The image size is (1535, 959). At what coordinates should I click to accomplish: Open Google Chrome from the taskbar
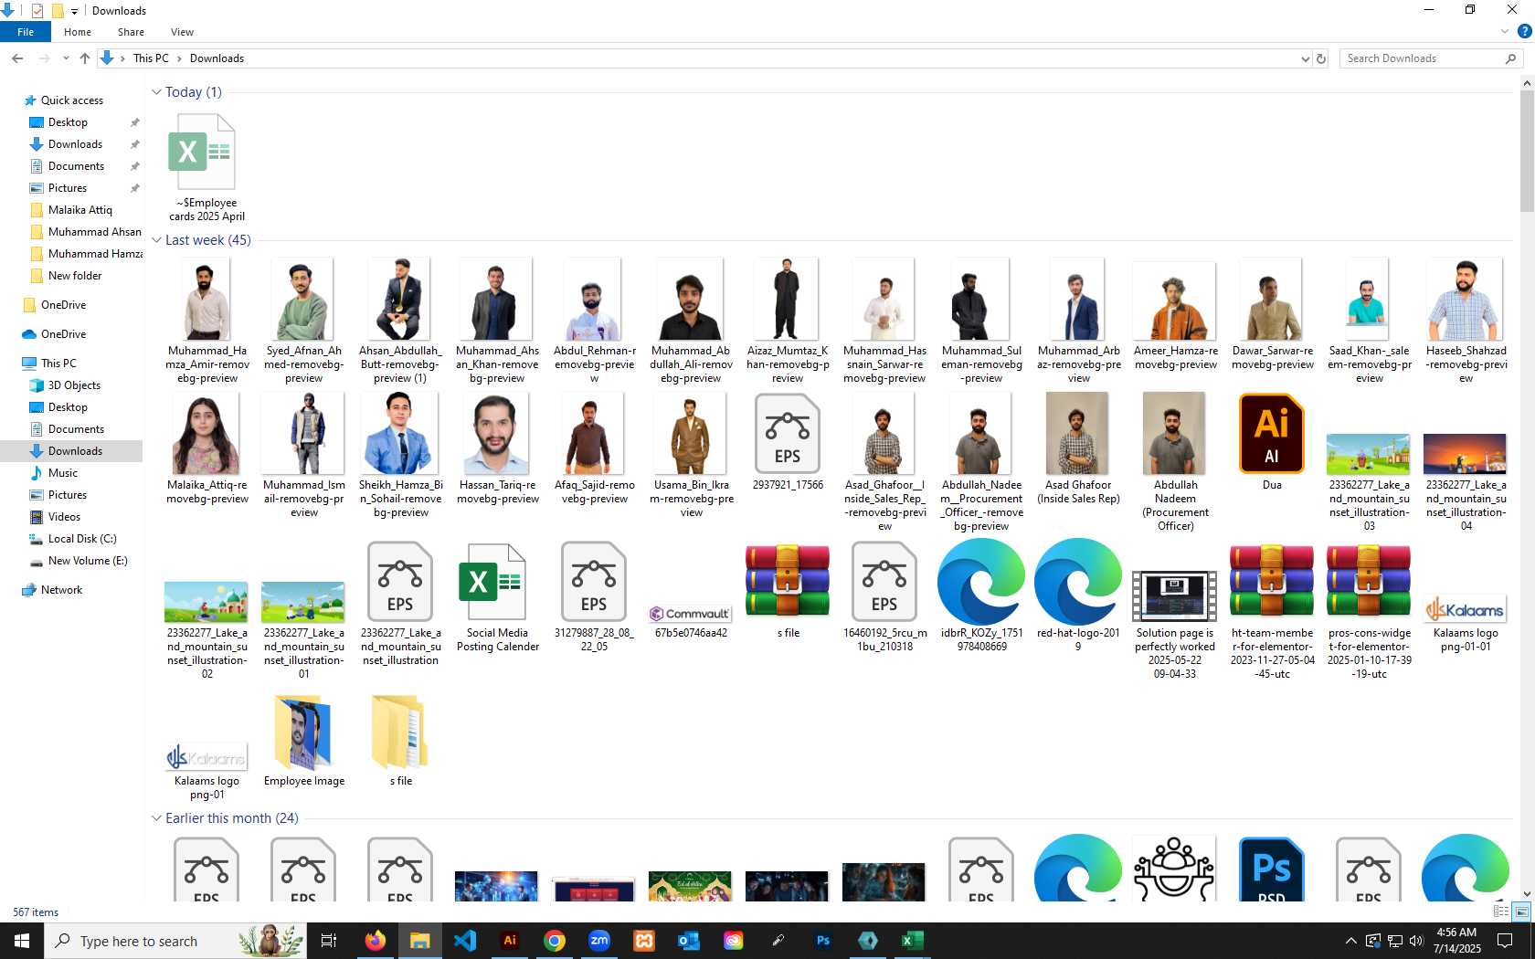pos(555,941)
